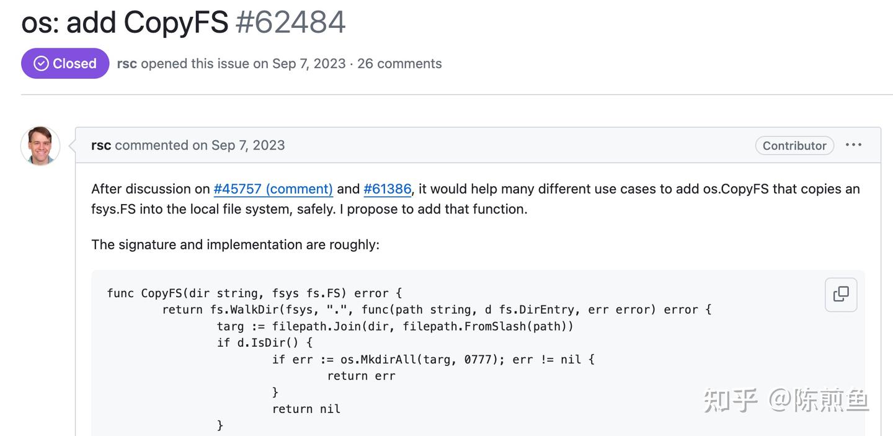Click the 知乎 logo watermark

[x=730, y=400]
